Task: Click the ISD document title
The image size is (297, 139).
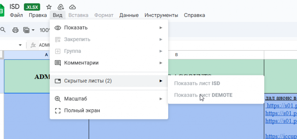Action: pyautogui.click(x=15, y=7)
